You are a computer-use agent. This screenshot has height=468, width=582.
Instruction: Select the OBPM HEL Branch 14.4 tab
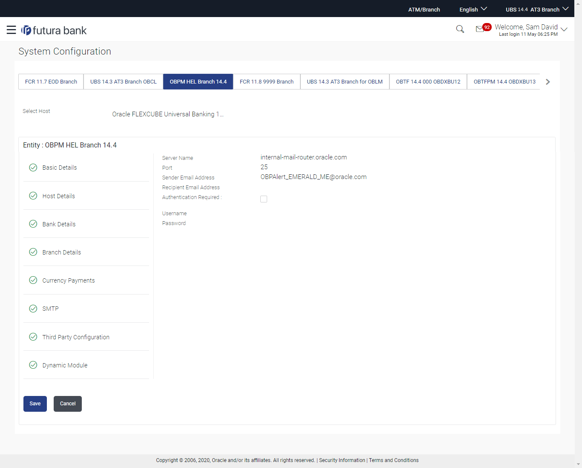[198, 82]
